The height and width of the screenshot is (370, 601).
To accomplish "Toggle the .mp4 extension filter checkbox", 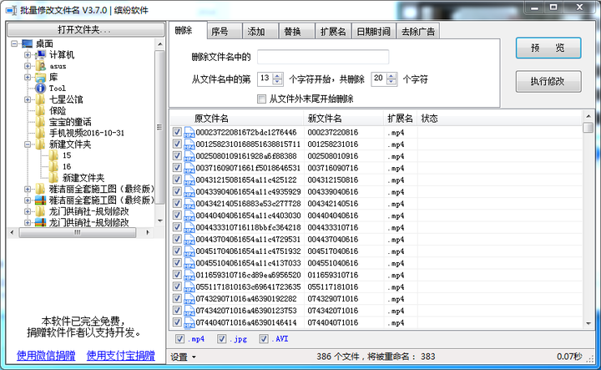I will 179,339.
